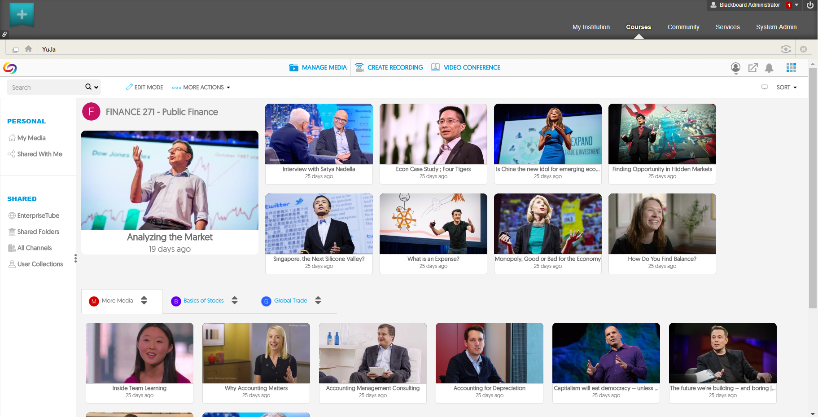
Task: Click the red notification count badge
Action: tap(789, 5)
